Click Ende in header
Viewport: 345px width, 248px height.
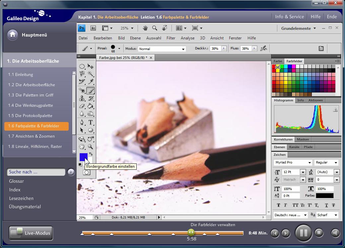(332, 17)
